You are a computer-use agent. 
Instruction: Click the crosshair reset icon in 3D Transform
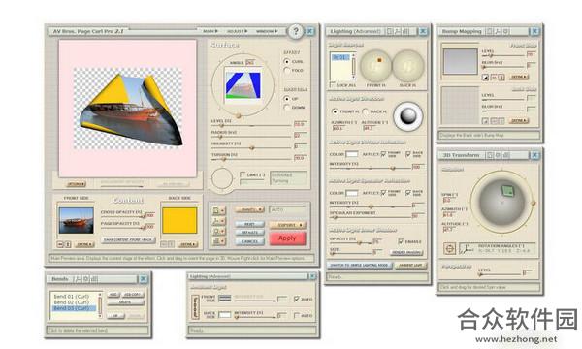[x=449, y=248]
